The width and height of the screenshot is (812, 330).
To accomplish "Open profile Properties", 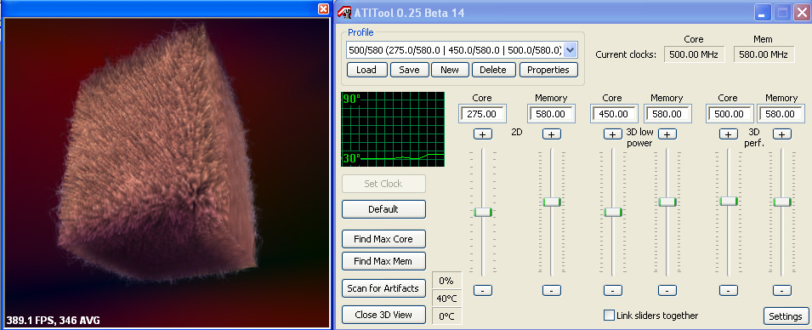I will coord(548,70).
